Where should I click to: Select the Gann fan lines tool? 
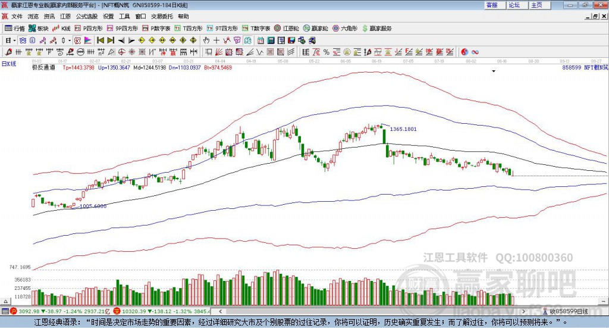tap(219, 52)
